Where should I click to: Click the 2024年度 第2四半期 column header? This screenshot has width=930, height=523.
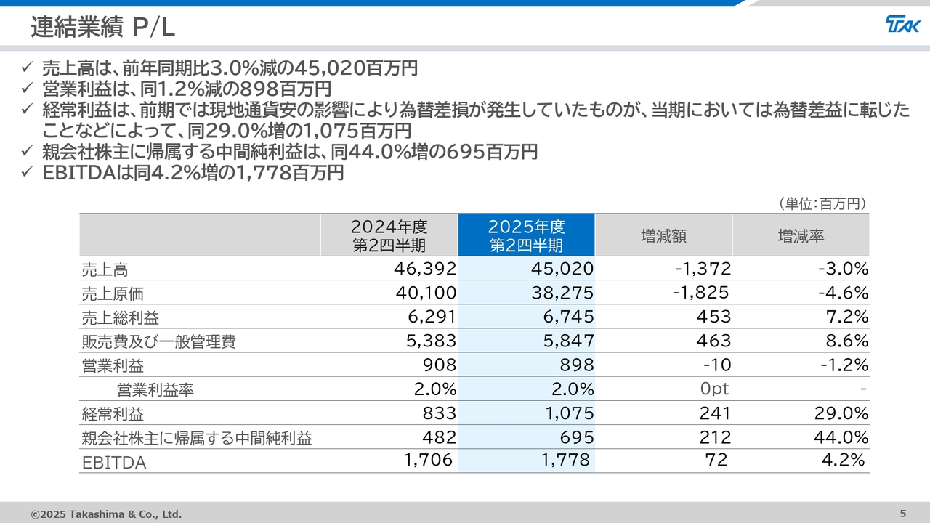pos(389,235)
